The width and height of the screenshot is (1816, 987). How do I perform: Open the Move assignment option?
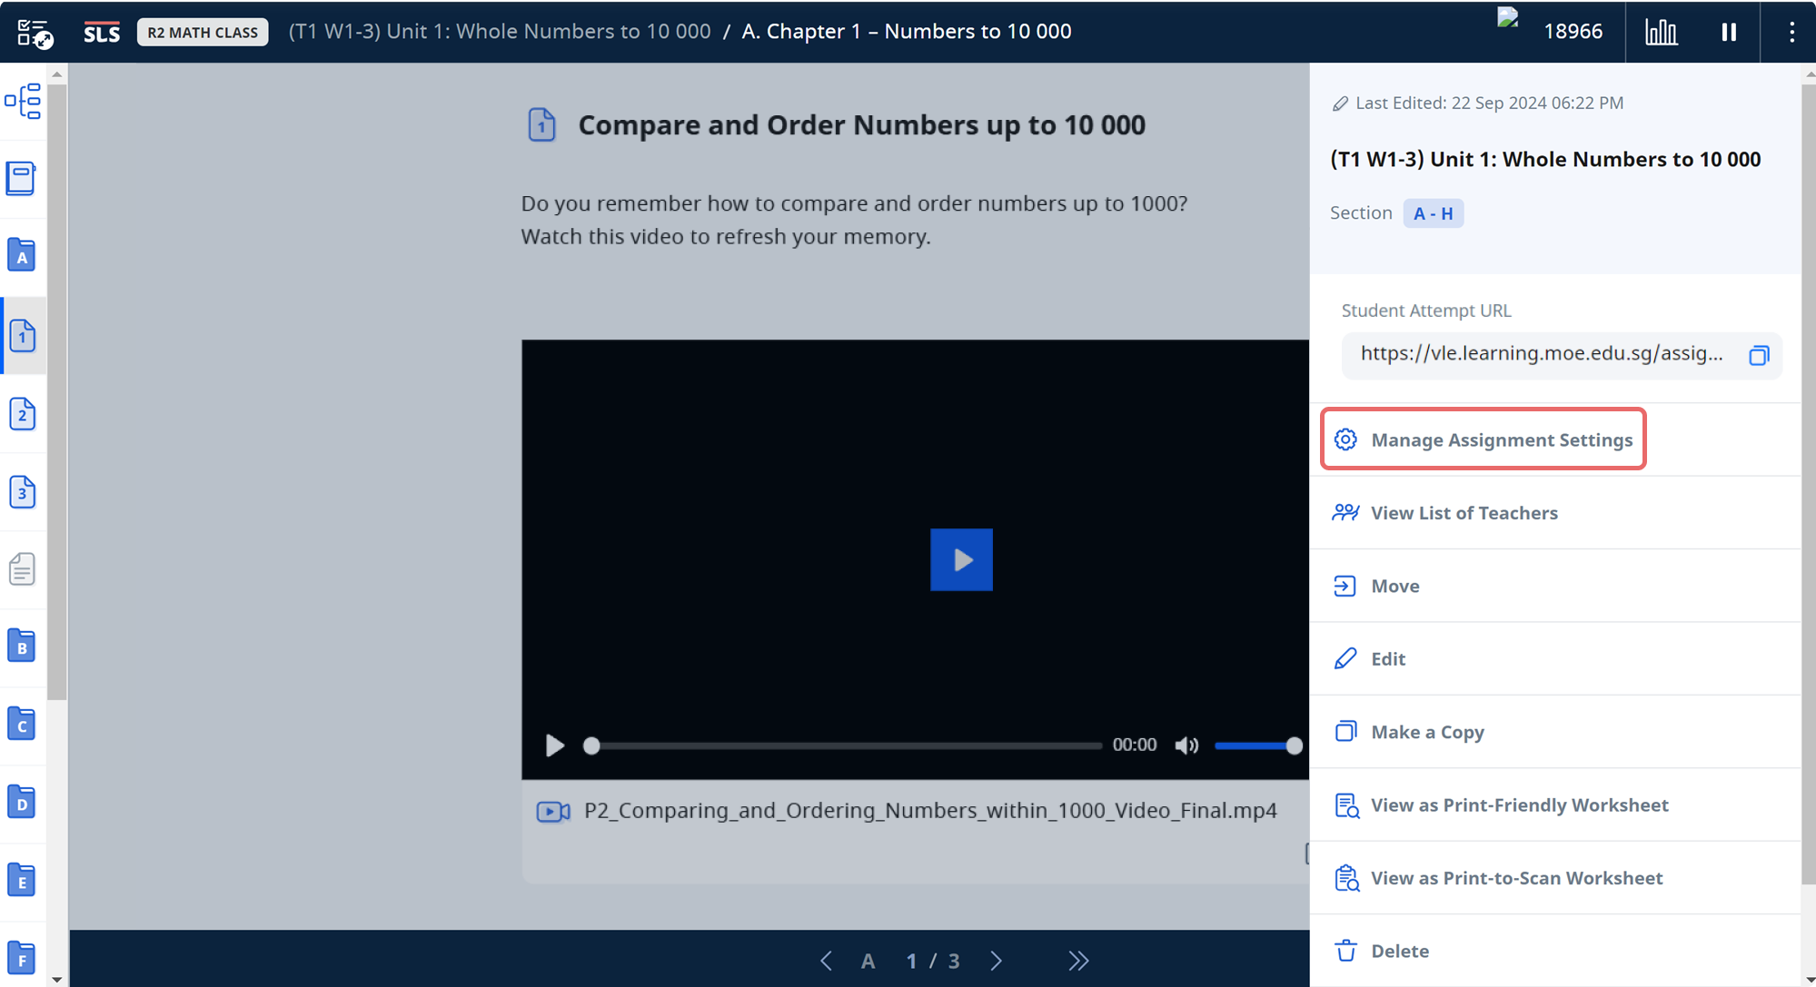(1395, 585)
